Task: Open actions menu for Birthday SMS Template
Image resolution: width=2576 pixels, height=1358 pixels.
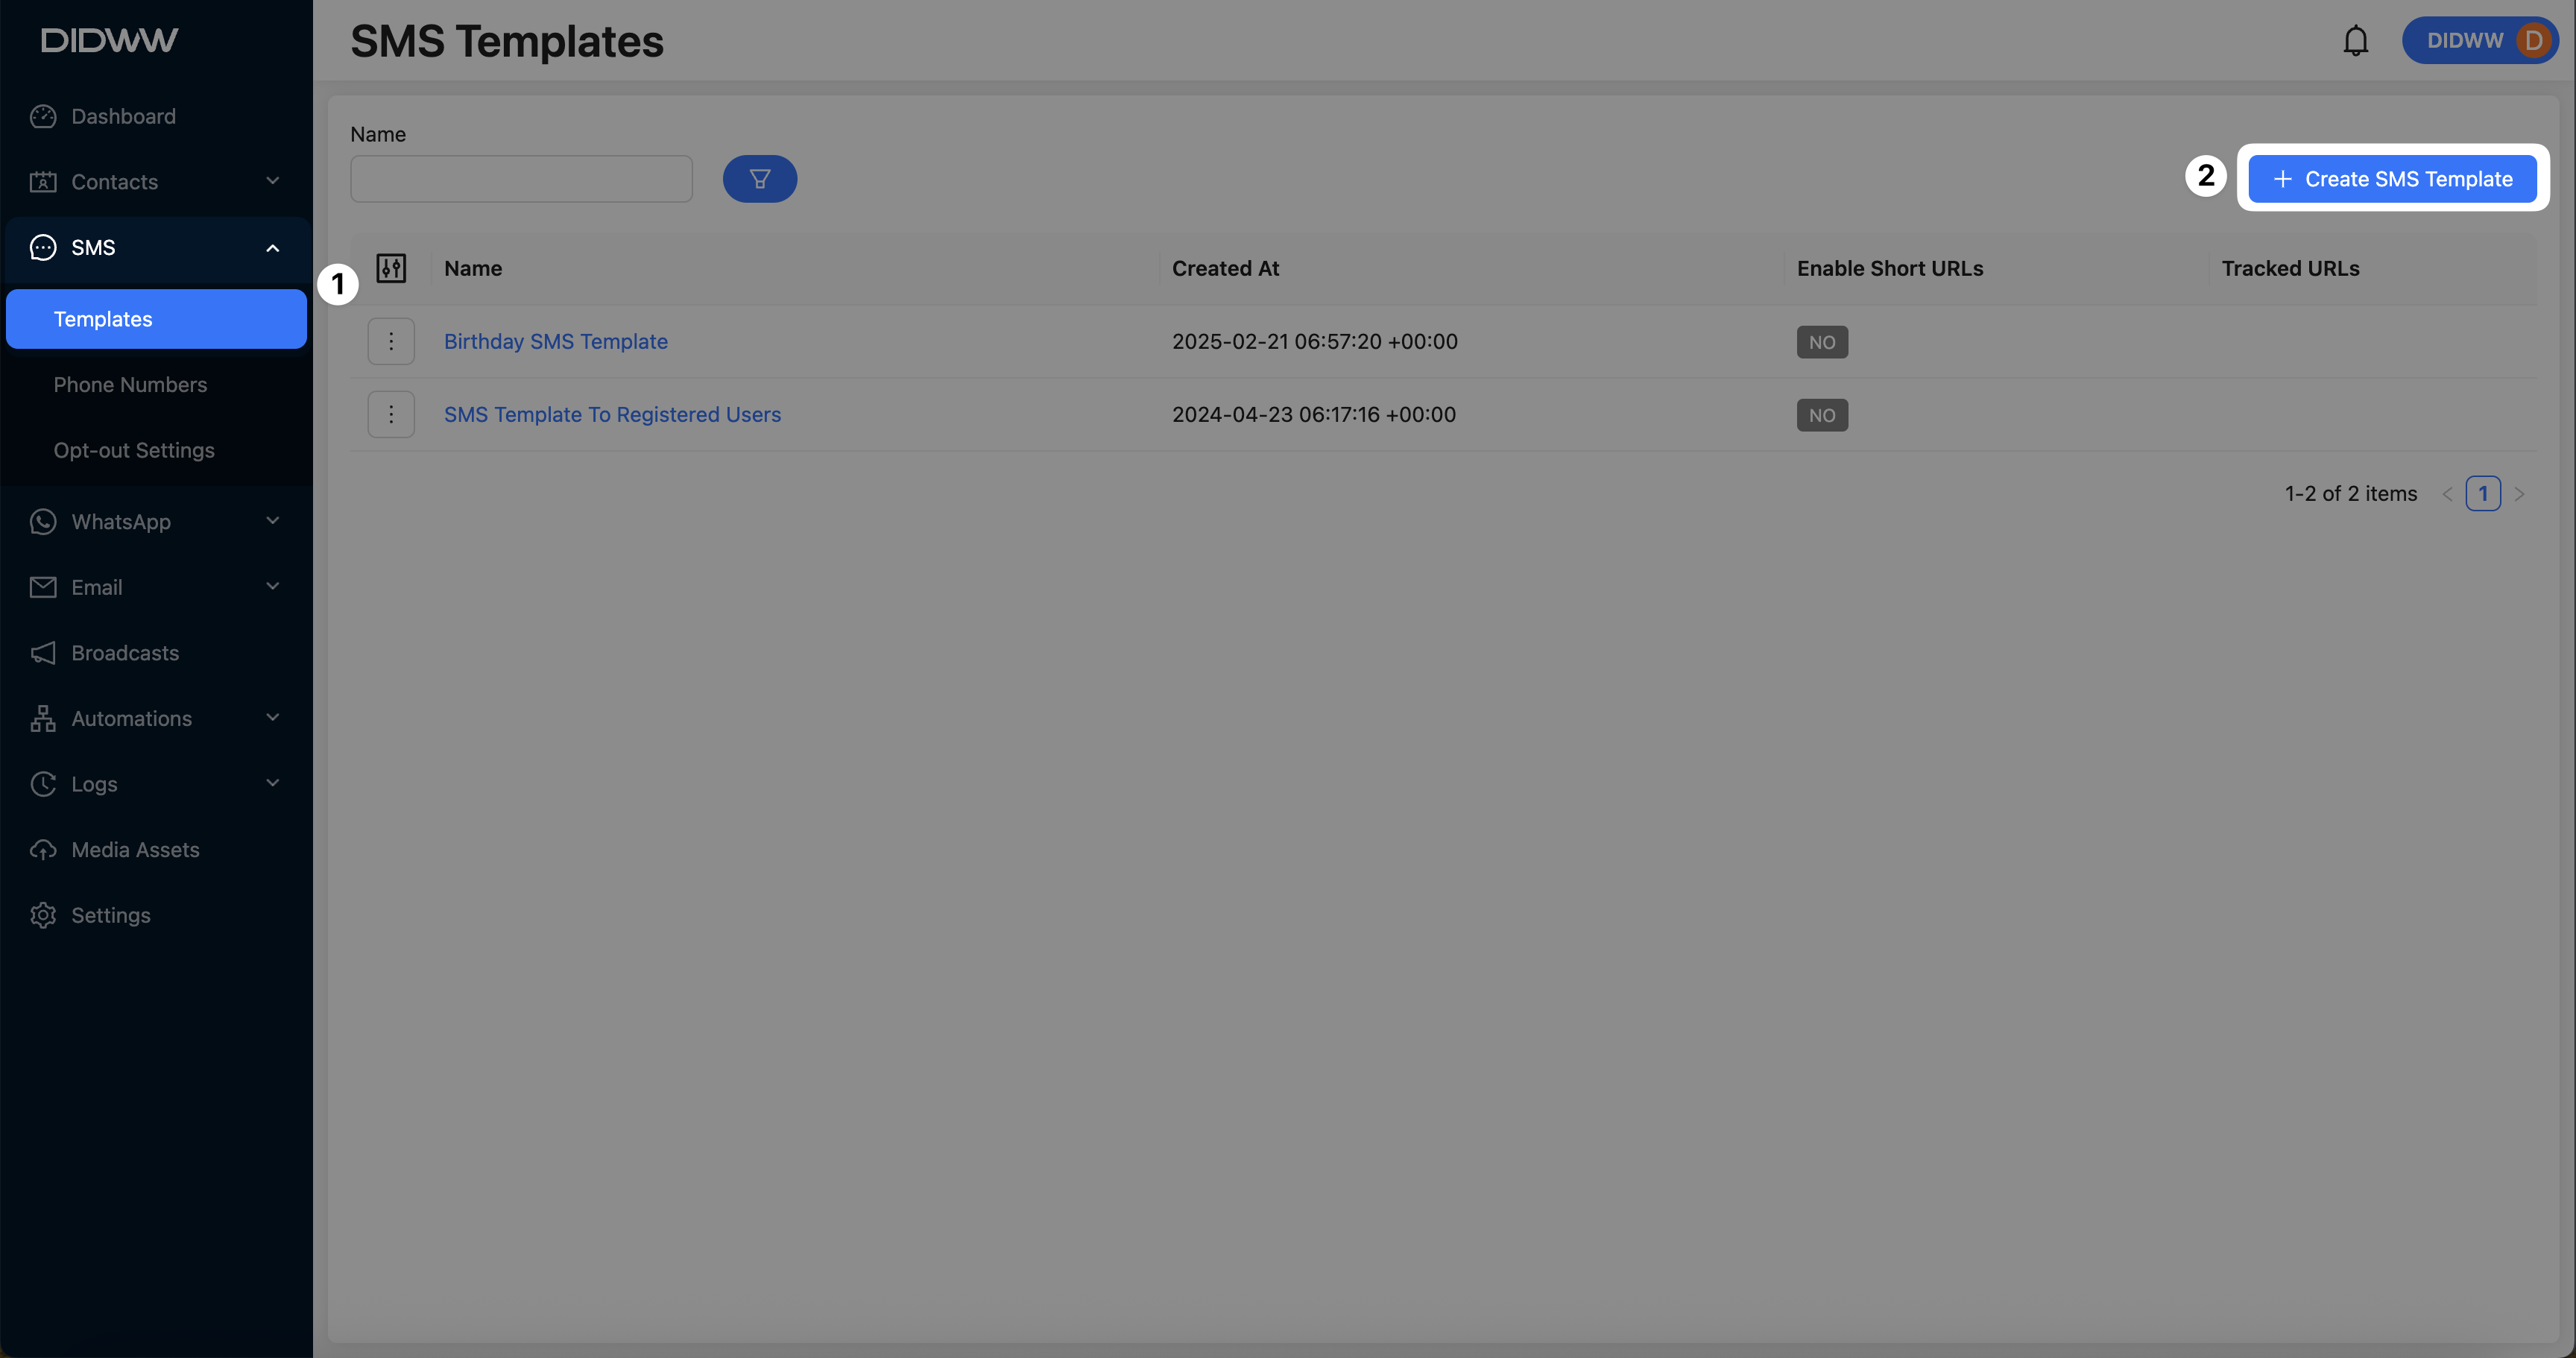Action: pos(391,342)
